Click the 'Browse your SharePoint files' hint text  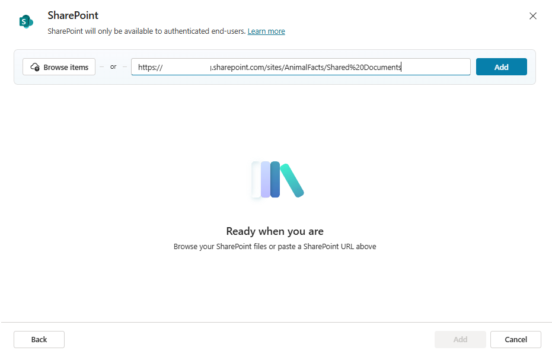[x=275, y=247]
